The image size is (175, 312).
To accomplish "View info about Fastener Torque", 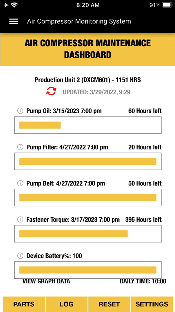I will (20, 219).
